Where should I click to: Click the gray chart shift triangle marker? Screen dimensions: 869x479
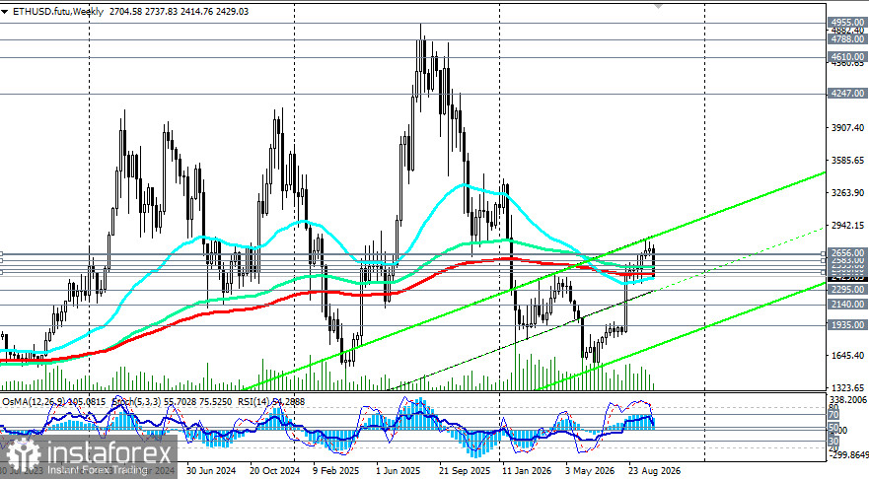tap(658, 6)
